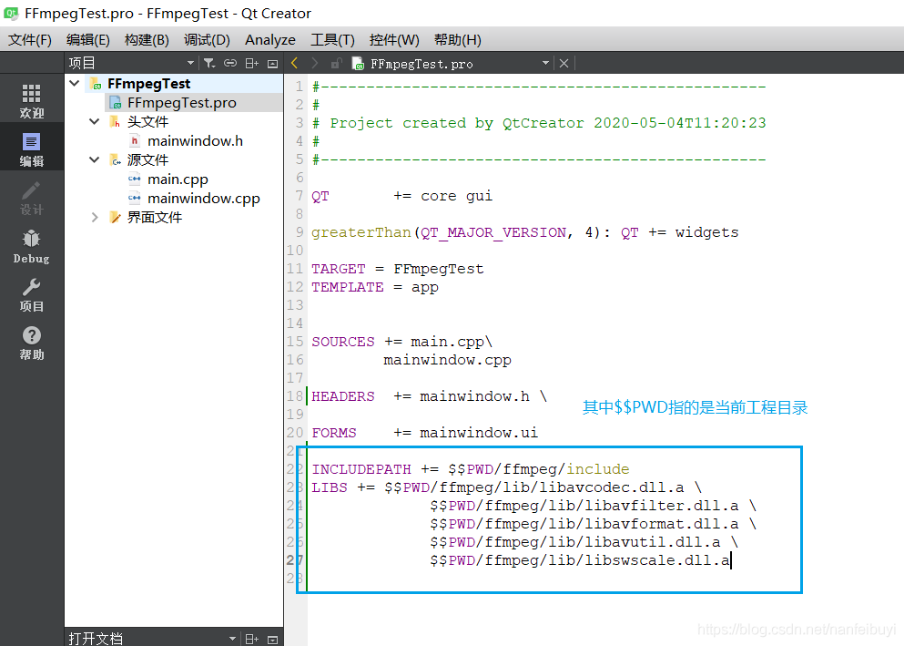The image size is (904, 646).
Task: Close the FFmpegTest.pro document
Action: pyautogui.click(x=564, y=63)
